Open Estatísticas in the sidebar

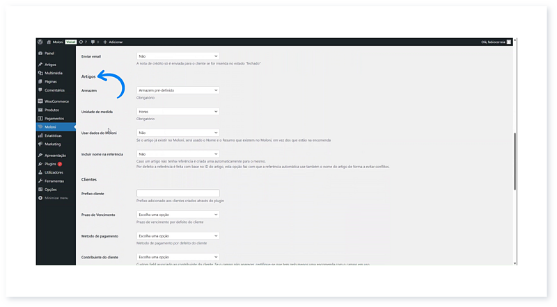54,135
